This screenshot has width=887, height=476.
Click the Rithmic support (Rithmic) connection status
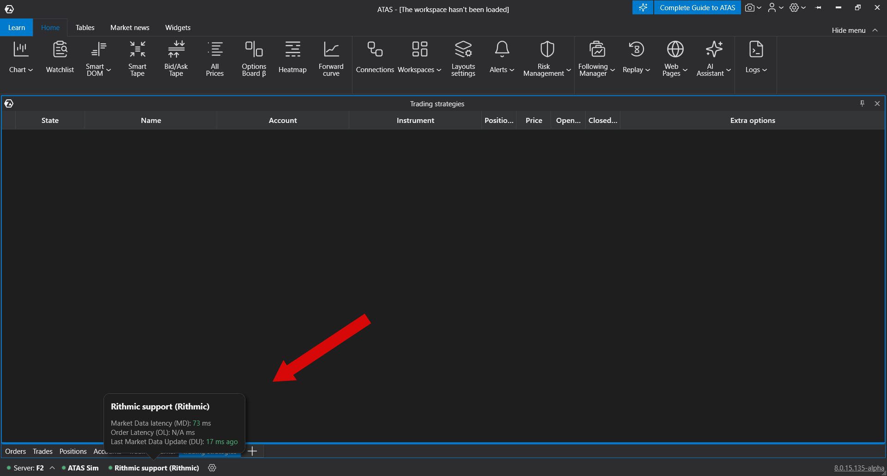154,468
